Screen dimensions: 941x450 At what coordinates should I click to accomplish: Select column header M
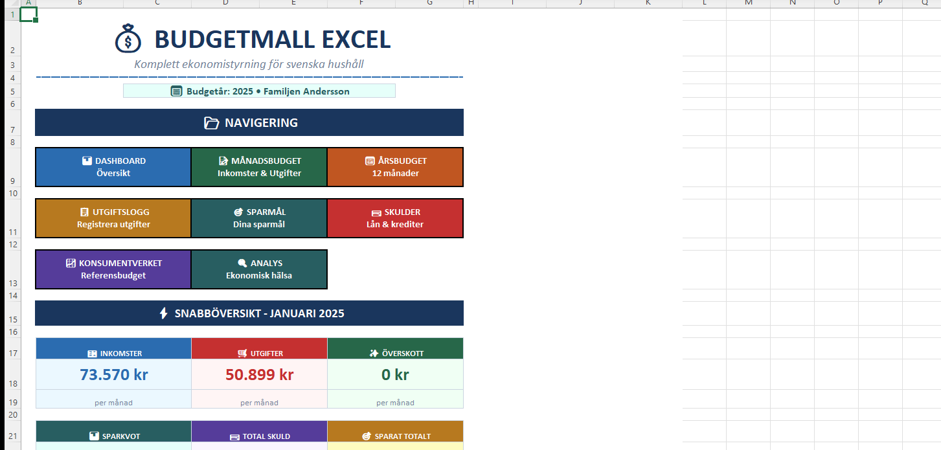(748, 3)
